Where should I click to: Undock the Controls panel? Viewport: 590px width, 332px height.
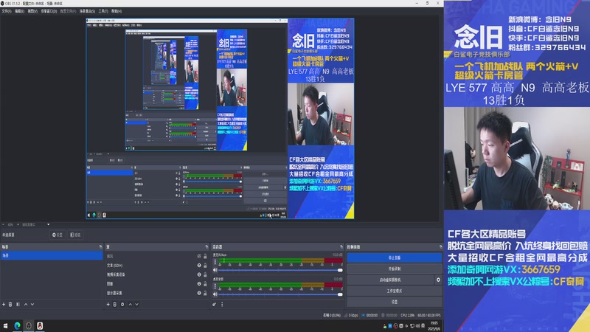440,246
